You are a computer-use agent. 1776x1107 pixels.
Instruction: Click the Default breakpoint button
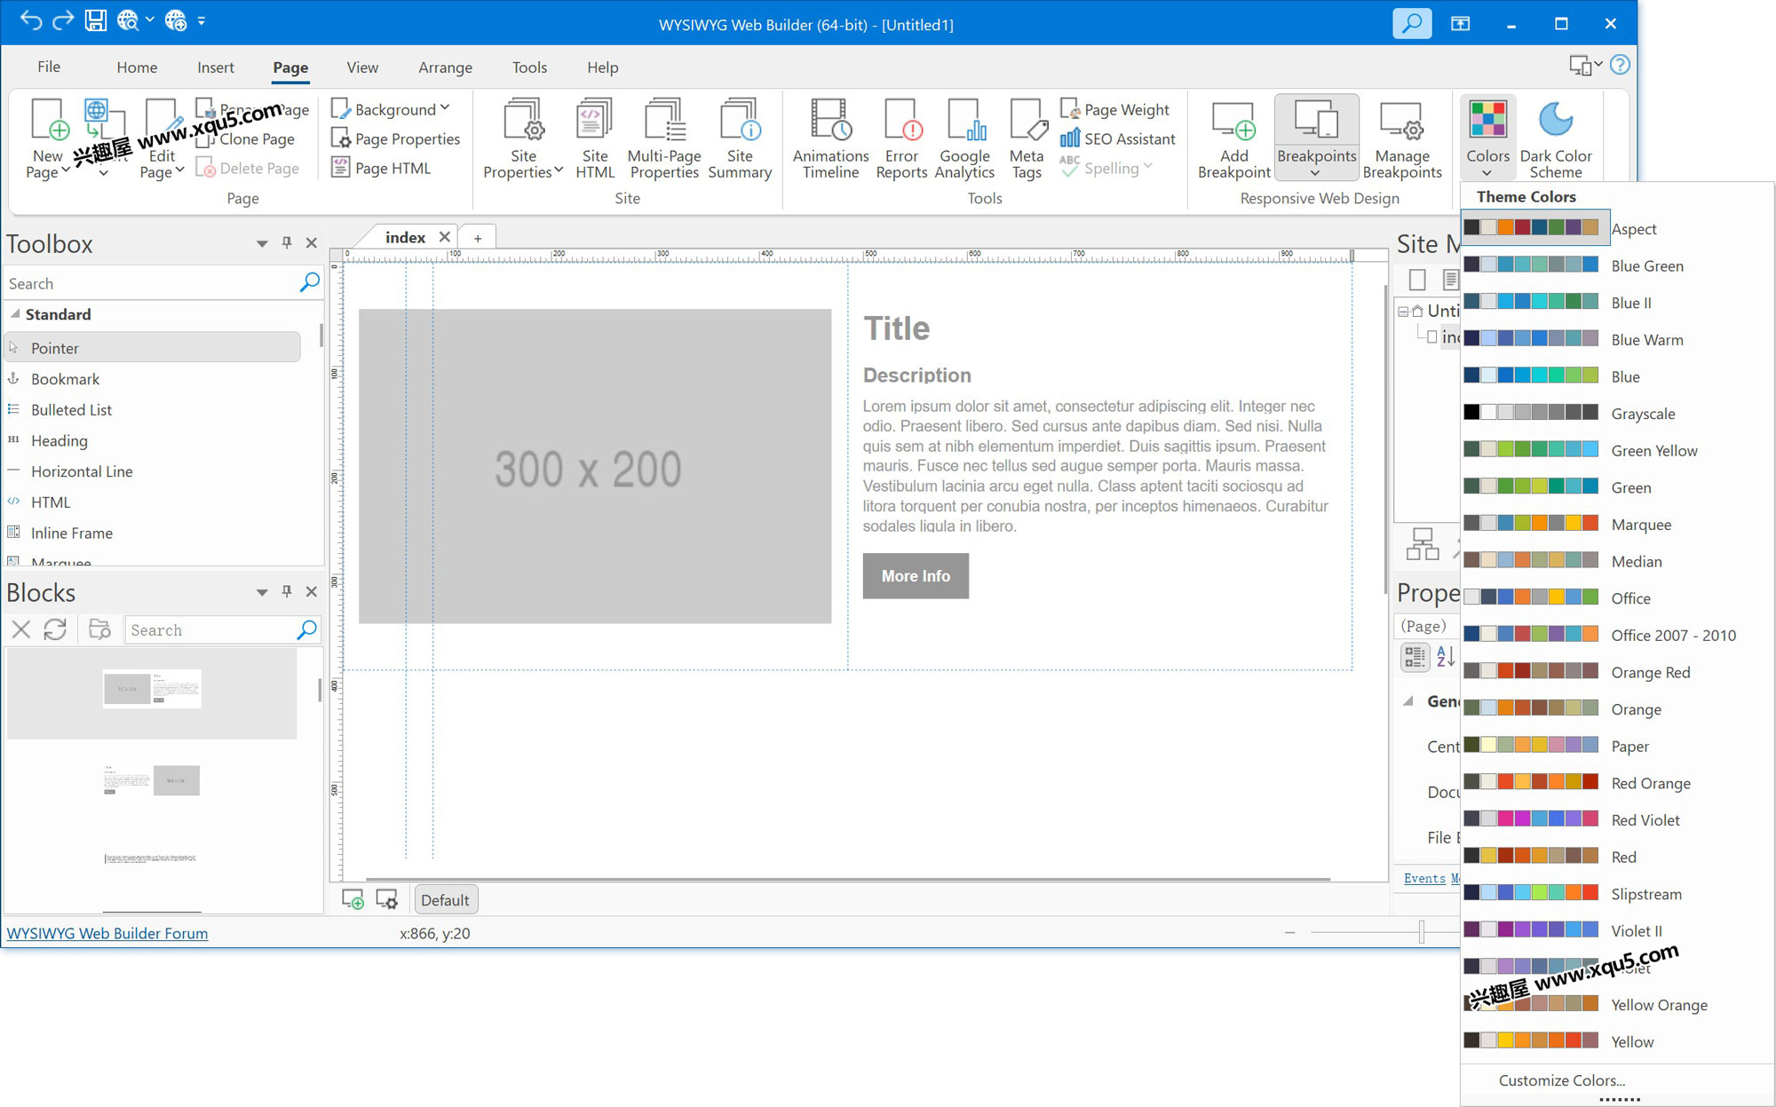coord(445,899)
